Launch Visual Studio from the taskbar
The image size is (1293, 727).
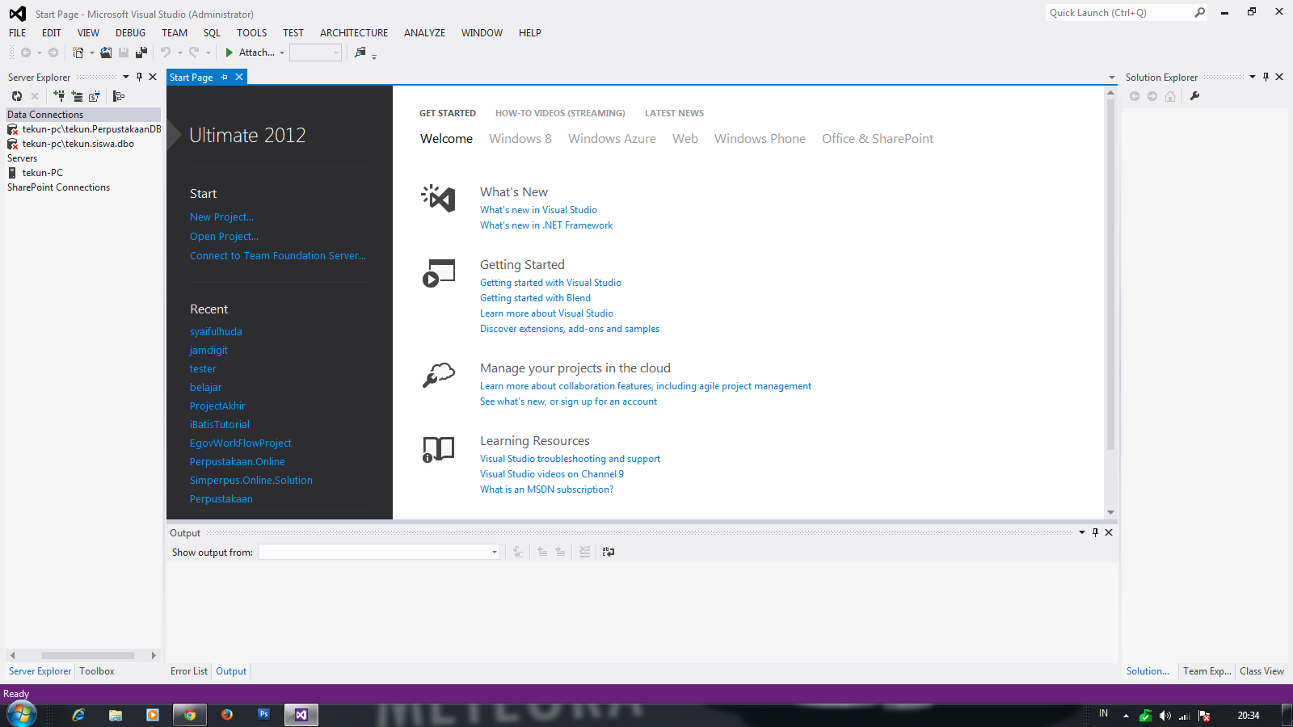point(301,714)
